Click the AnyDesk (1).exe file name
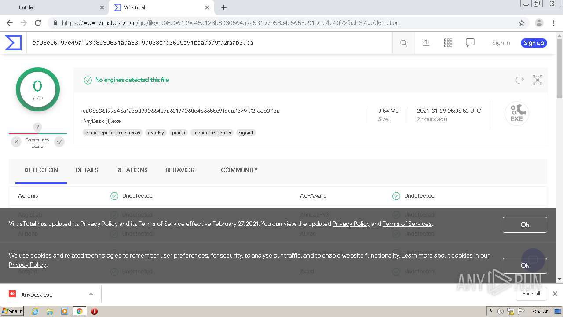The width and height of the screenshot is (563, 317). tap(102, 121)
